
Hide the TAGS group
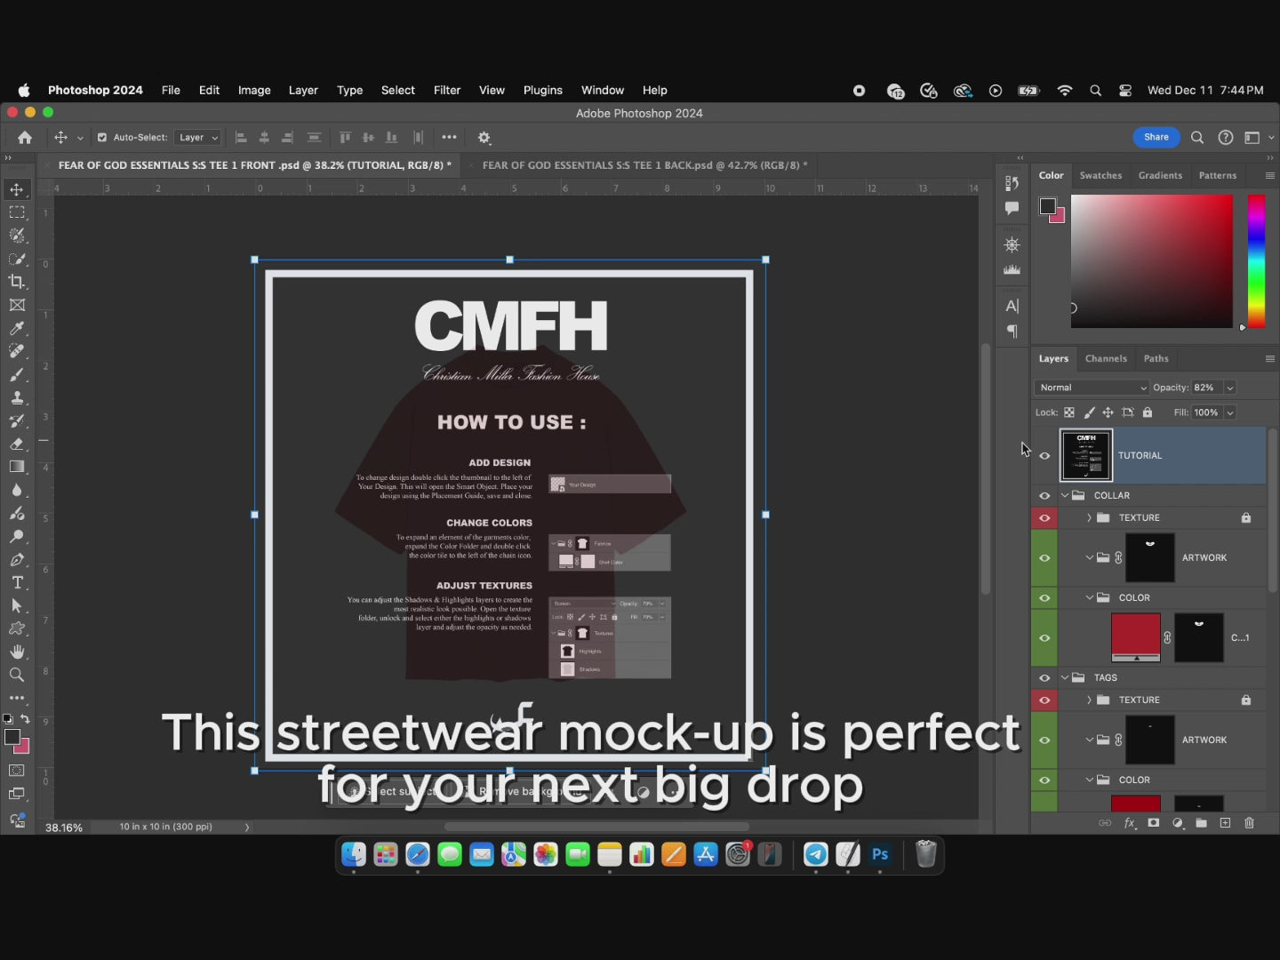1044,678
